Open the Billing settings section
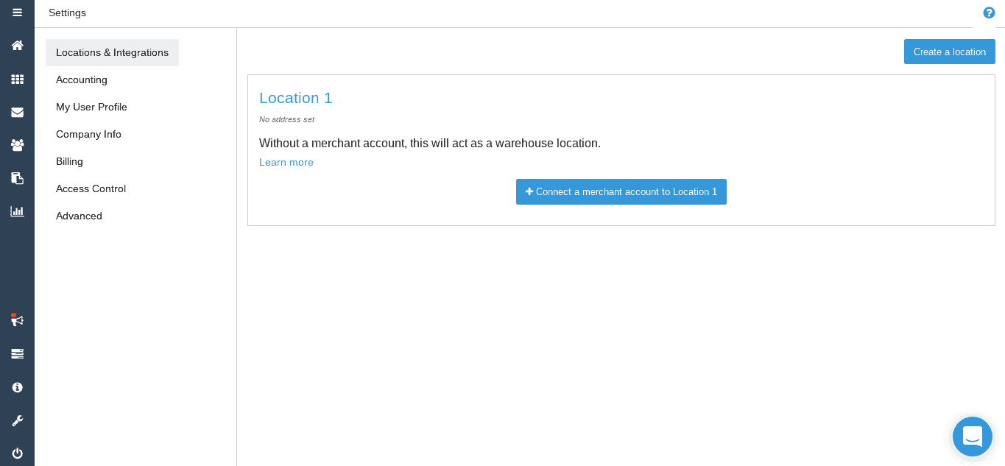This screenshot has width=1005, height=466. (x=69, y=161)
